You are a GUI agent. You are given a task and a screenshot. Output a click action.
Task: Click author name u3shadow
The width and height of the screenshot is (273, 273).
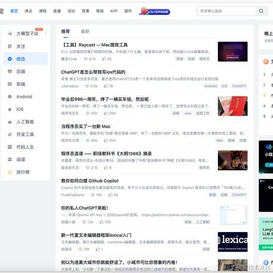69,86
